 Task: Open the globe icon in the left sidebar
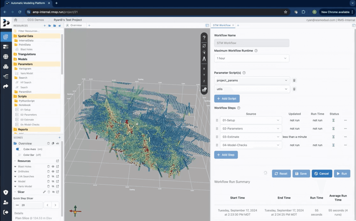(x=6, y=56)
